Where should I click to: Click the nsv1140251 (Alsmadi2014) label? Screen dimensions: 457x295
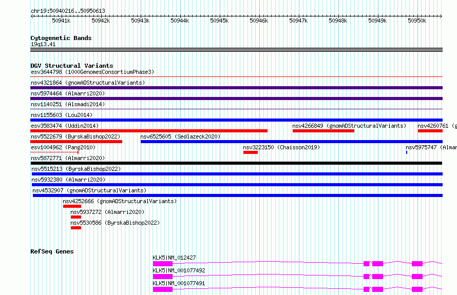tap(68, 104)
